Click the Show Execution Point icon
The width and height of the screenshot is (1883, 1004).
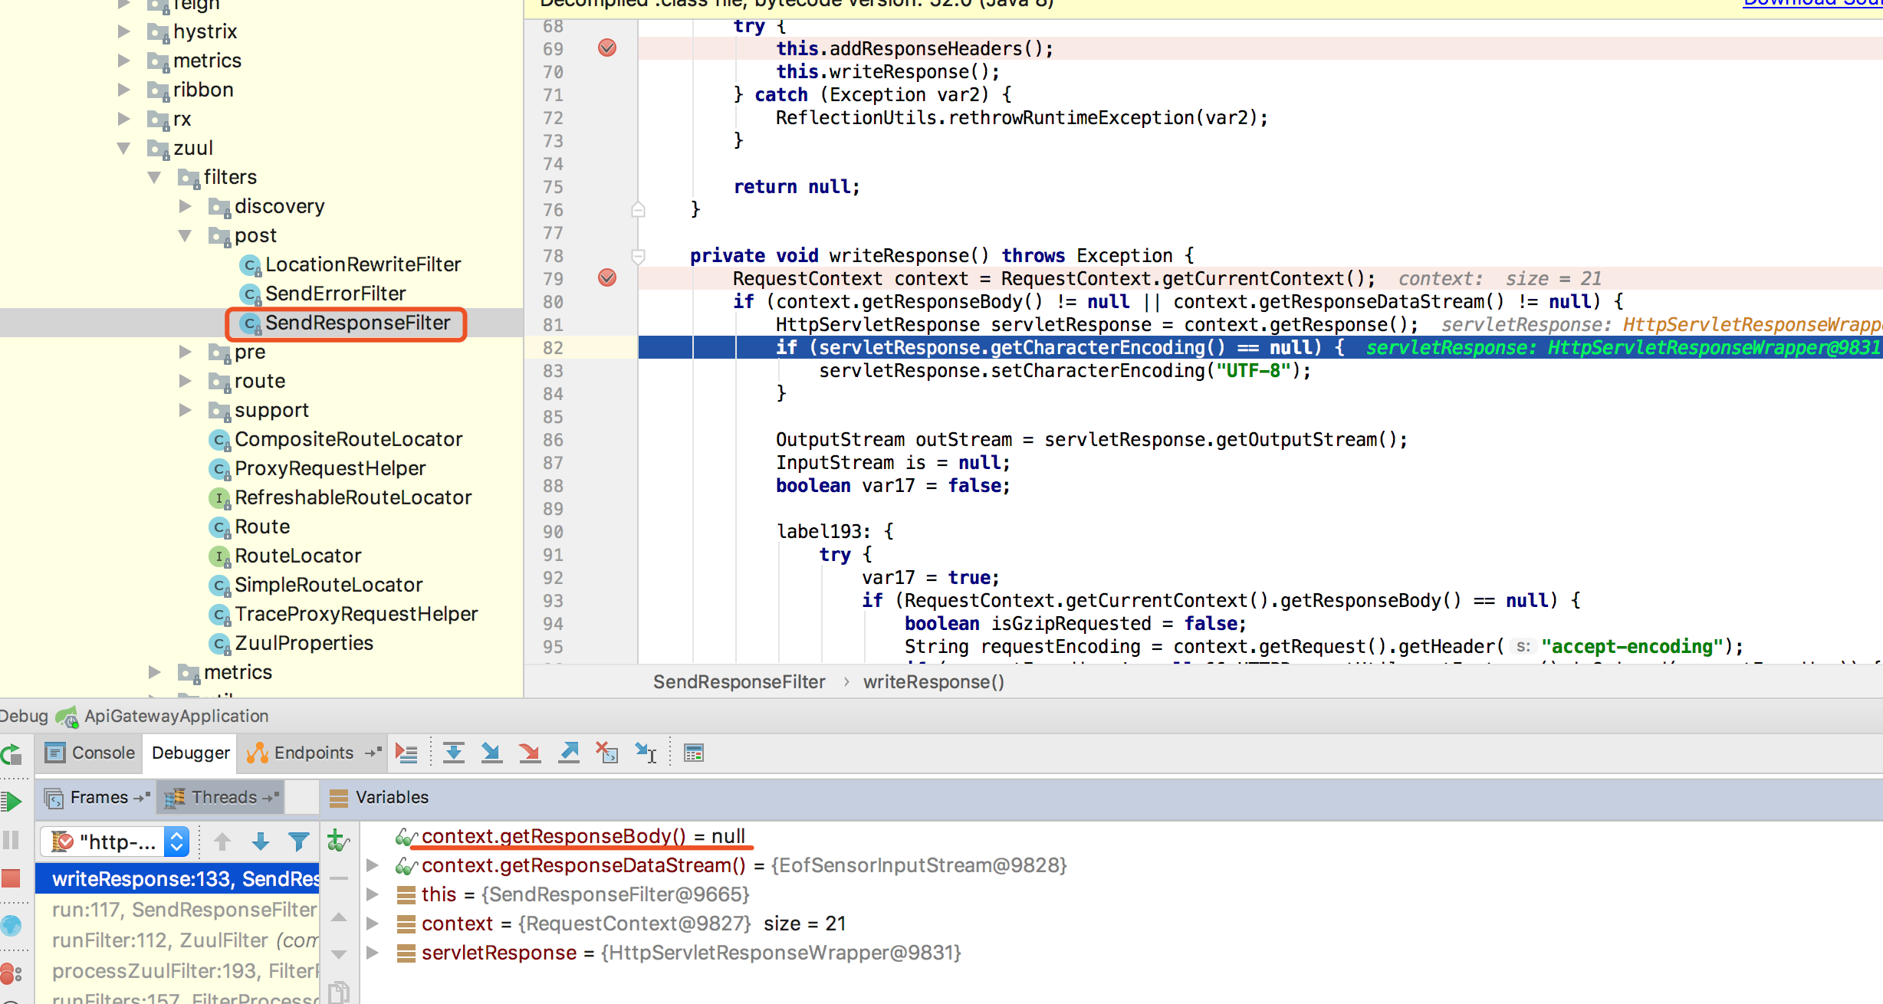click(406, 753)
